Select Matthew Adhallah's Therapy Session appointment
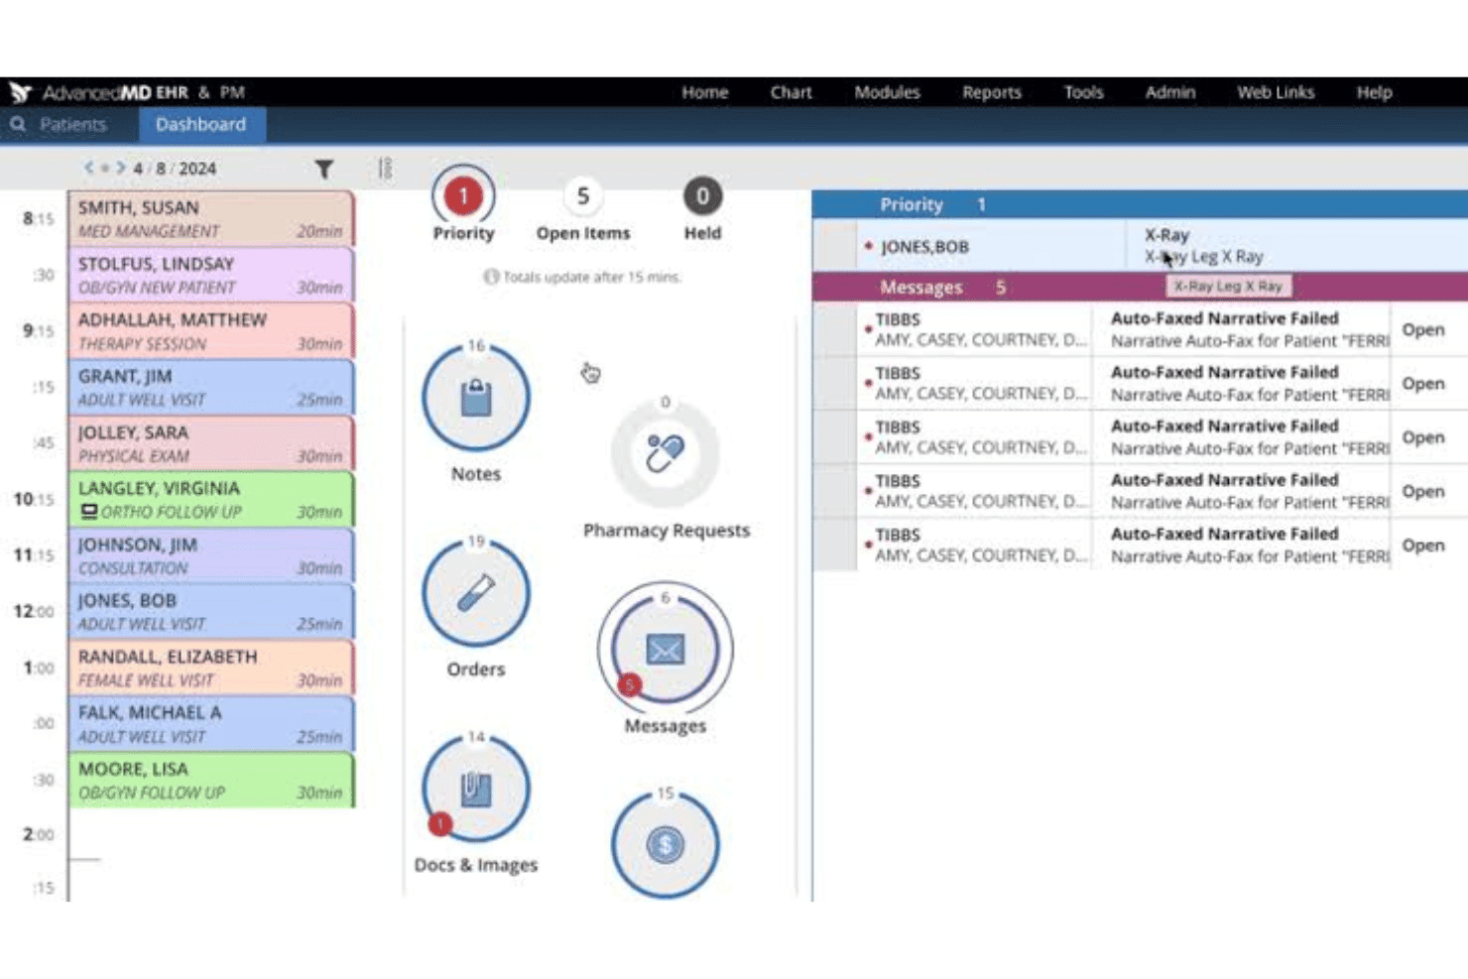This screenshot has height=979, width=1468. [x=210, y=331]
